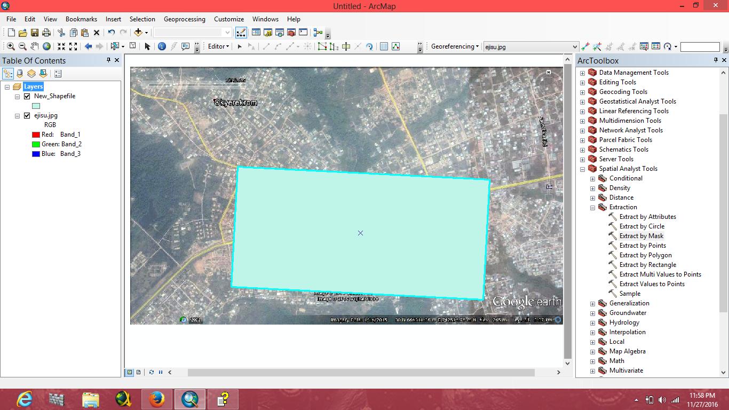Select the Select Elements pointer tool
Screen dimensions: 729x410
coord(147,46)
